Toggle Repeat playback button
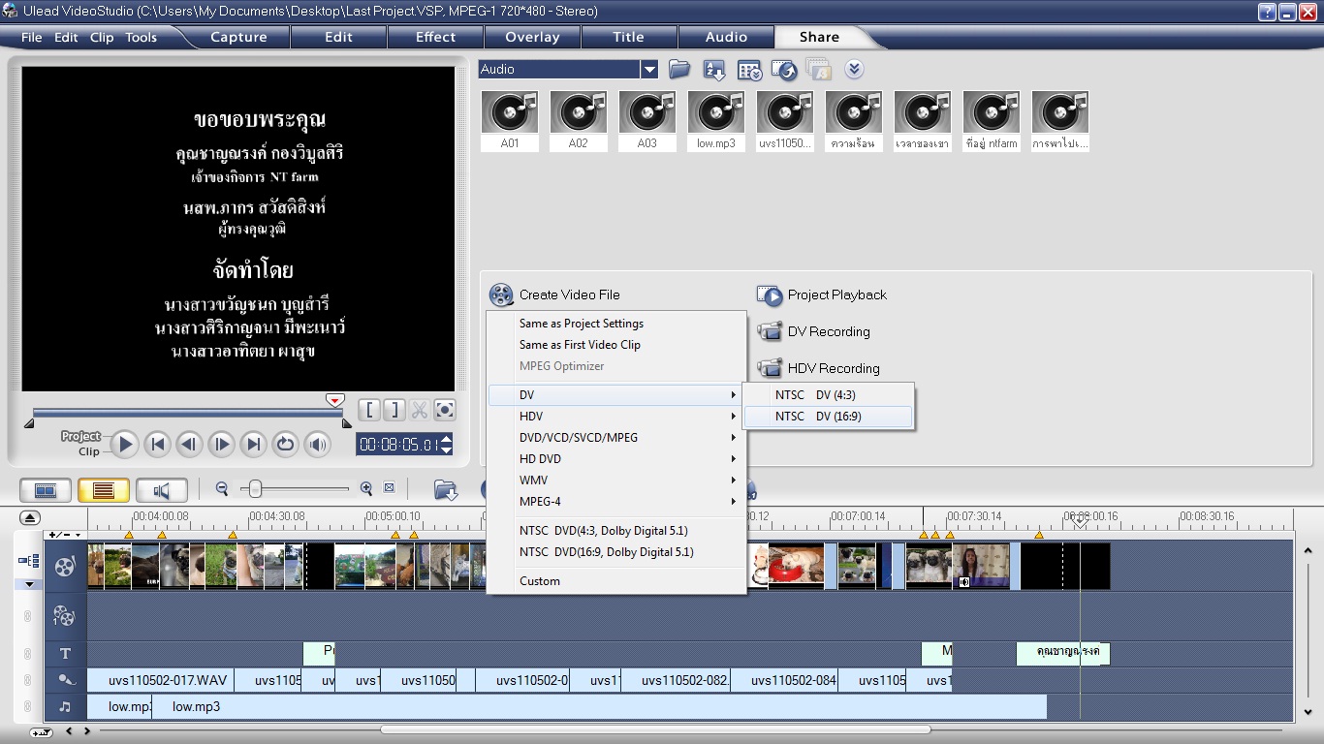 tap(285, 445)
